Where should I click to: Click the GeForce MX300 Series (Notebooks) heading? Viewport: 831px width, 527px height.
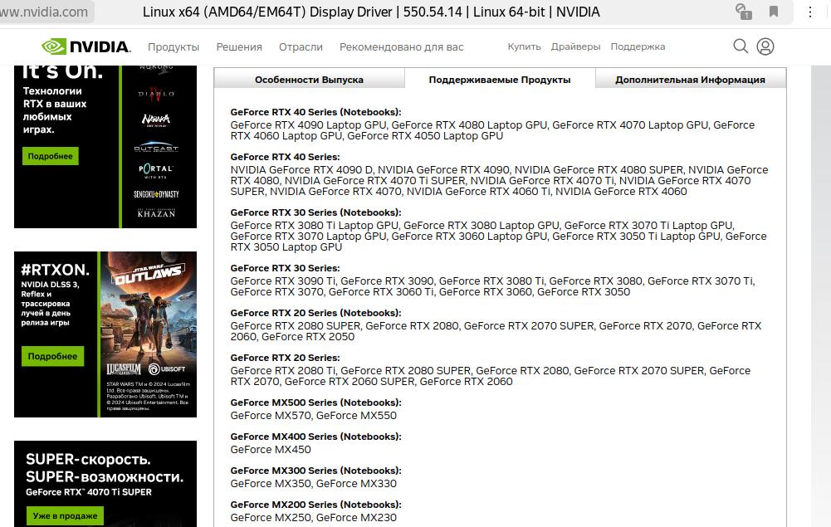[315, 471]
